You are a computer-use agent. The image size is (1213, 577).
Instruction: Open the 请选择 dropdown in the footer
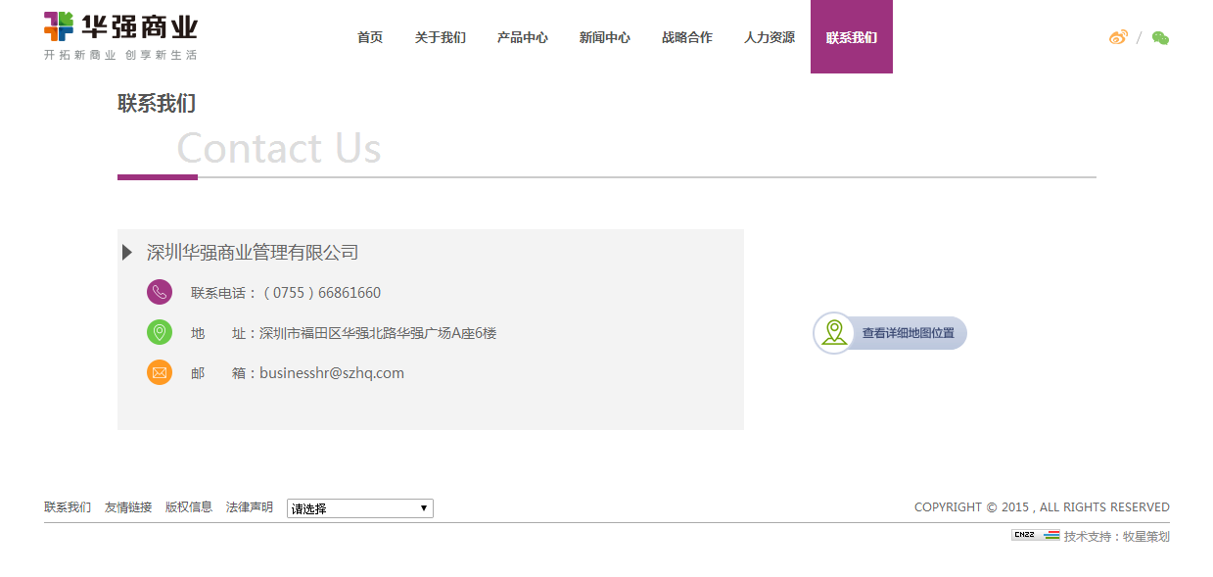(x=359, y=507)
